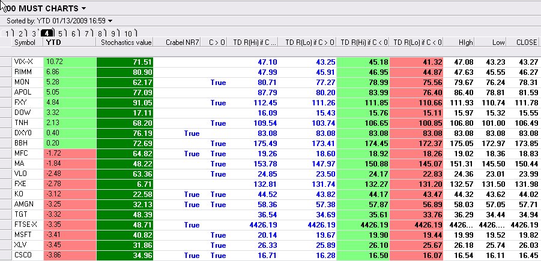Screen dimensions: 541x261
Task: Select the XLV symbol
Action: (x=20, y=245)
